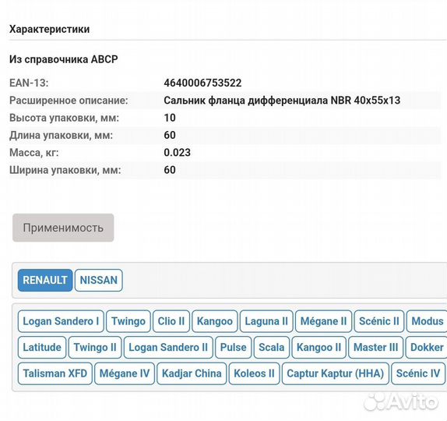This screenshot has width=447, height=421.
Task: Click the Высота упаковки value 10
Action: (x=170, y=118)
